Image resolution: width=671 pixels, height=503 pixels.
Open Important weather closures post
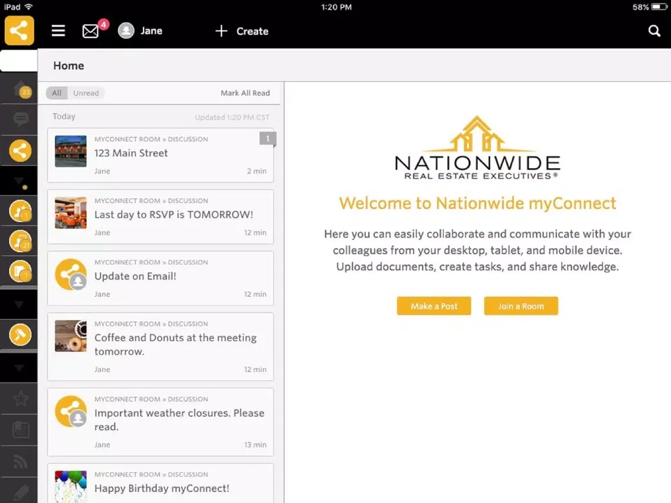pos(161,422)
